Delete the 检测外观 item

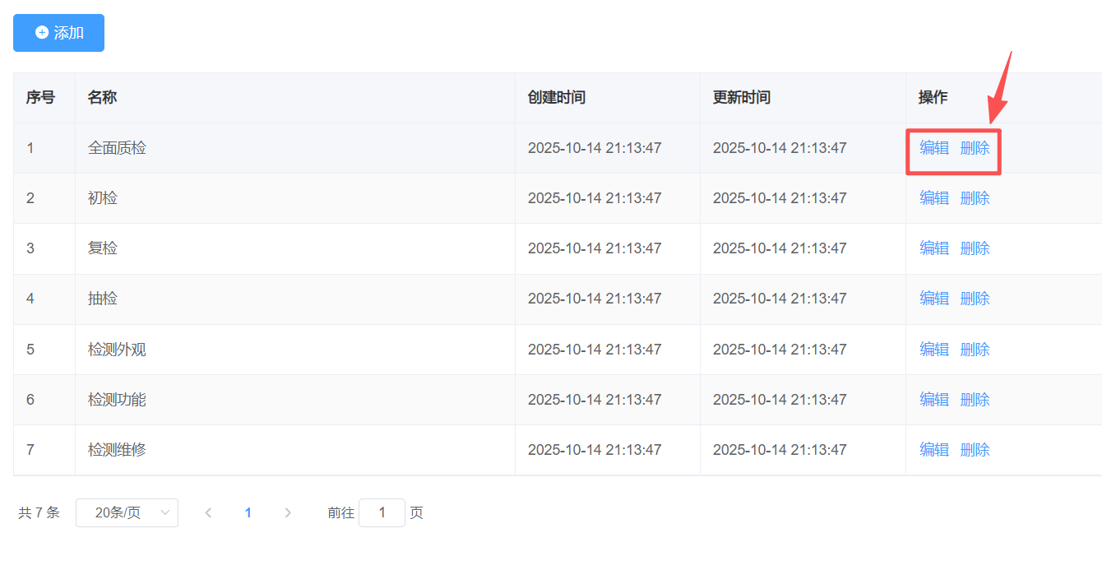(975, 350)
